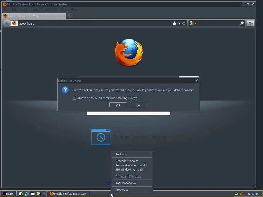The height and width of the screenshot is (197, 263).
Task: Open Task Manager from context menu
Action: pyautogui.click(x=132, y=183)
